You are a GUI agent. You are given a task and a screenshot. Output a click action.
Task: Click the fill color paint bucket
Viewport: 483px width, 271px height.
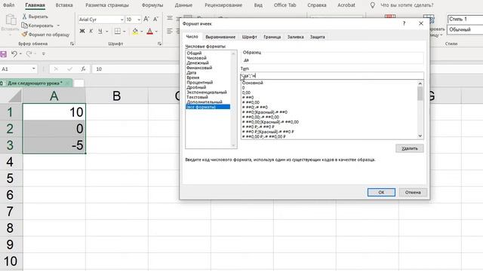tap(135, 31)
